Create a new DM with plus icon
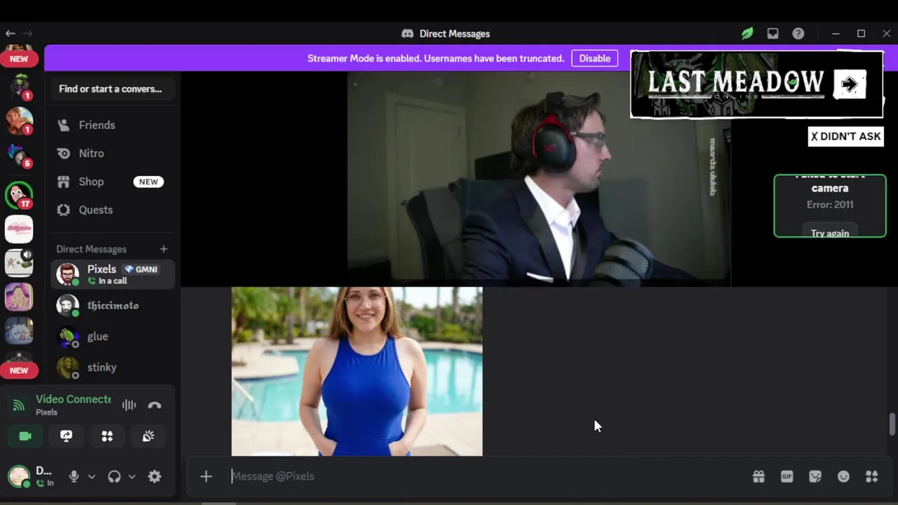This screenshot has height=505, width=898. coord(163,249)
